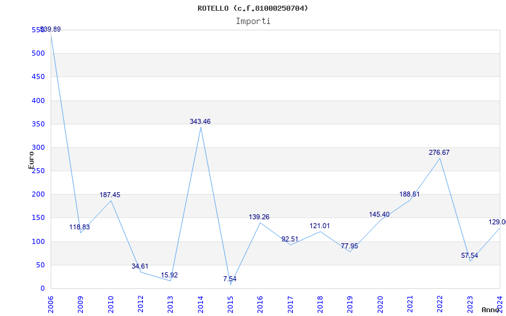Screen dimensions: 506x316
Task: Click the 2006 x-axis year label
Action: click(x=51, y=305)
